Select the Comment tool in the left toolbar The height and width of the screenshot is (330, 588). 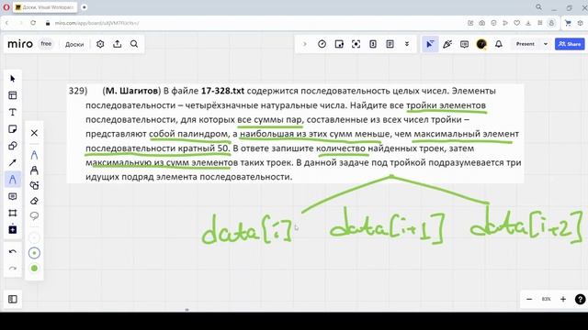[x=13, y=196]
